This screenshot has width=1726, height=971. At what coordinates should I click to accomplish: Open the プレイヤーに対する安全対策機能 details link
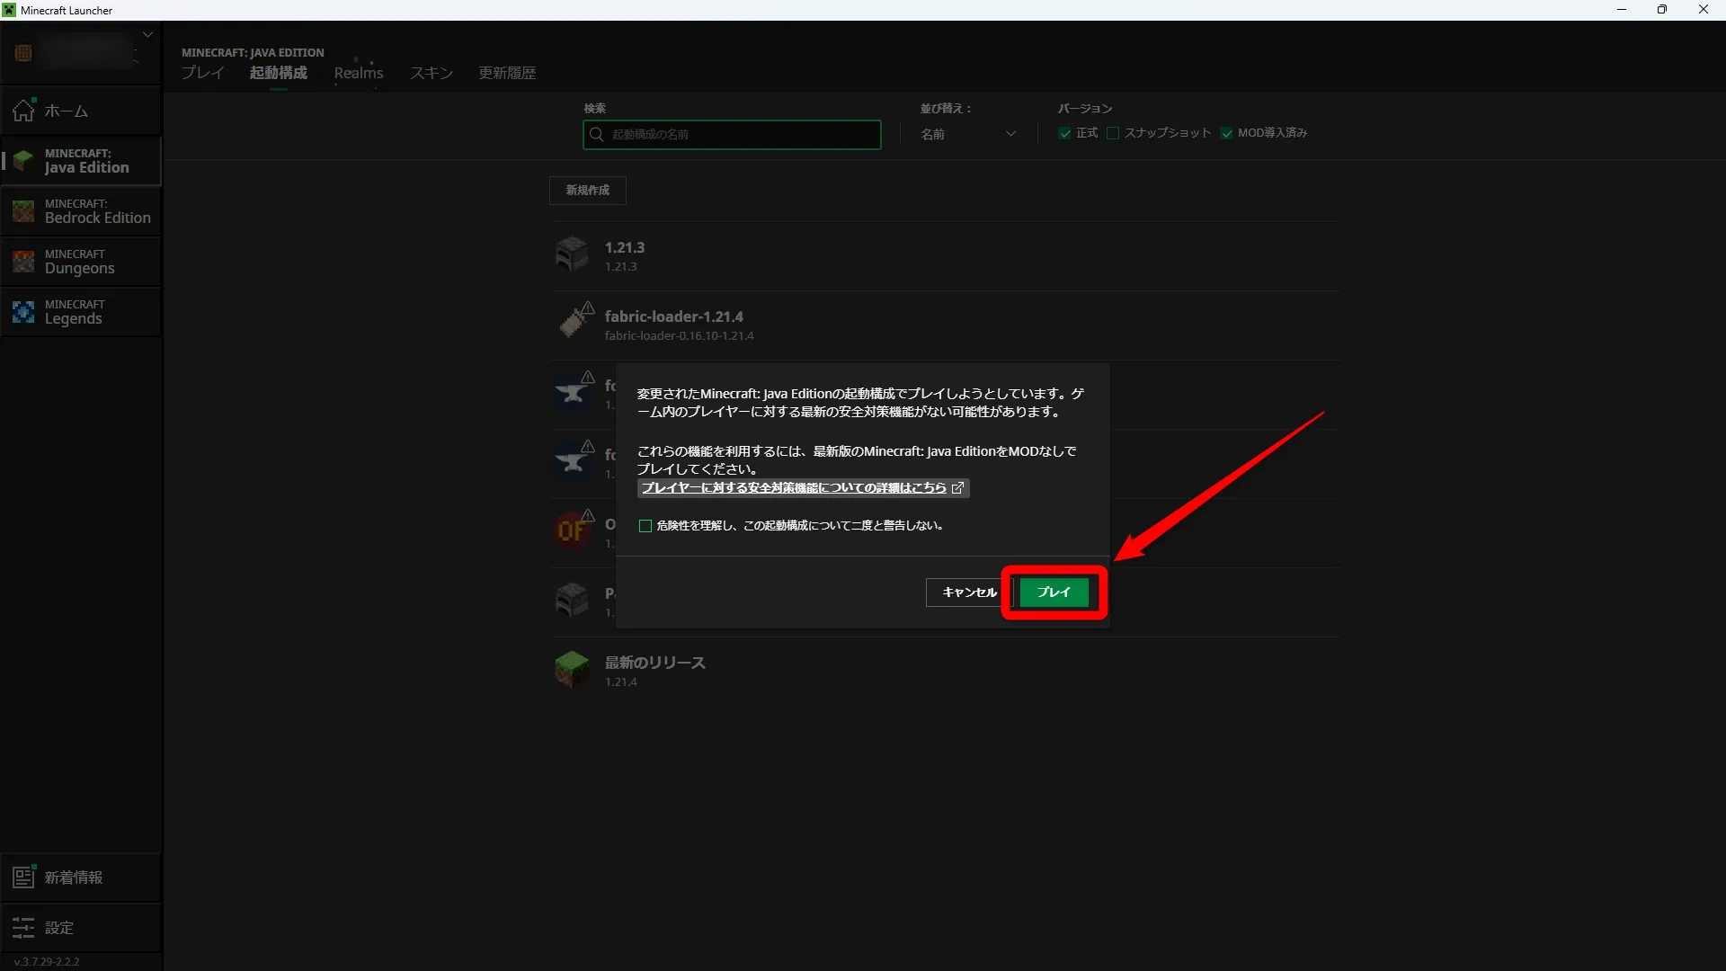794,487
